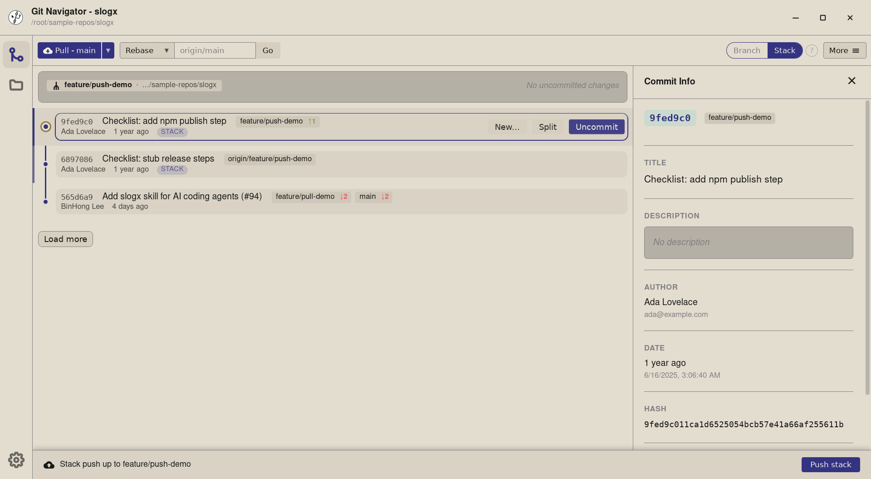Screen dimensions: 871x479
Task: Click the full hash 9fed9c011ca1d... text
Action: pos(744,425)
